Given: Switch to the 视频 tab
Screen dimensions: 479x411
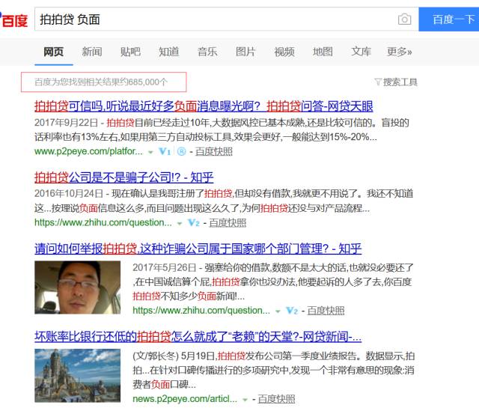Looking at the screenshot, I should 284,52.
